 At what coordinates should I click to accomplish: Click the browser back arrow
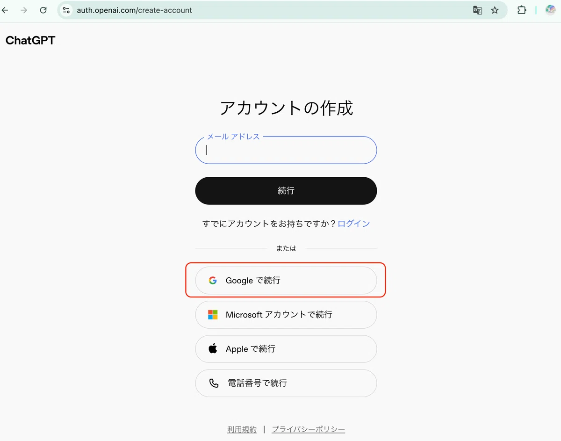click(x=5, y=10)
